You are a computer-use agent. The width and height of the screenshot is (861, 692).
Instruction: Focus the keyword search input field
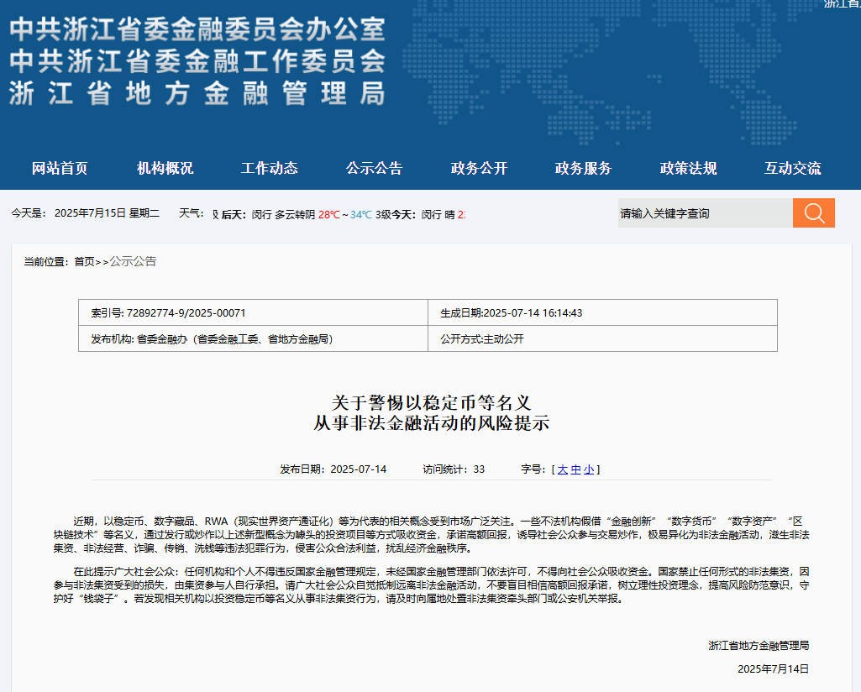tap(704, 213)
